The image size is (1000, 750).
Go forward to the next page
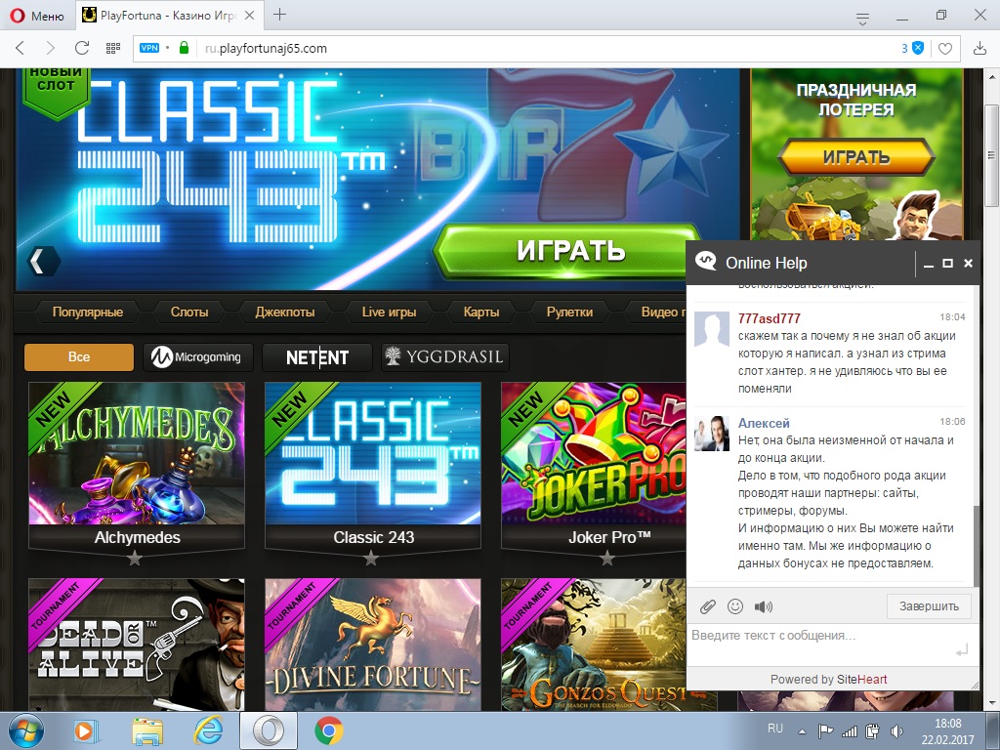coord(51,48)
